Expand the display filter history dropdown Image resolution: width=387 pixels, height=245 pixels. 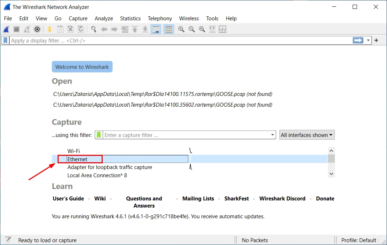[368, 41]
